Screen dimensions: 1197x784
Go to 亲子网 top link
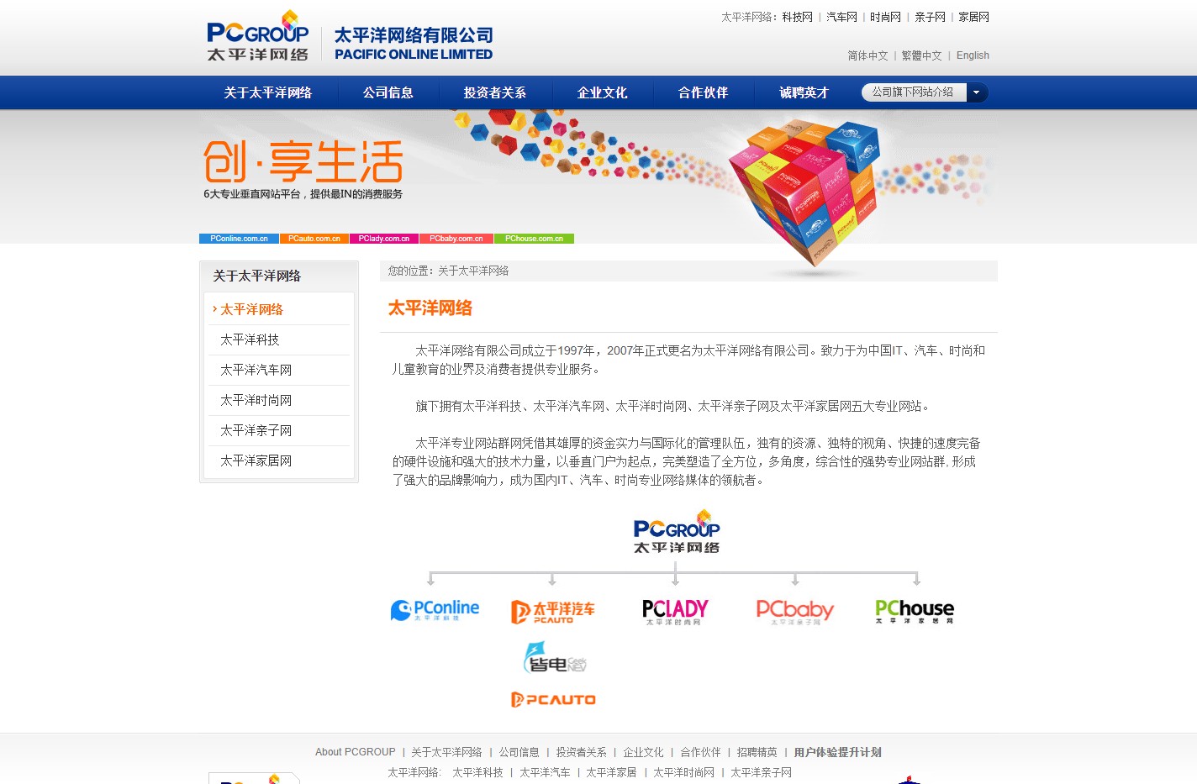(930, 17)
